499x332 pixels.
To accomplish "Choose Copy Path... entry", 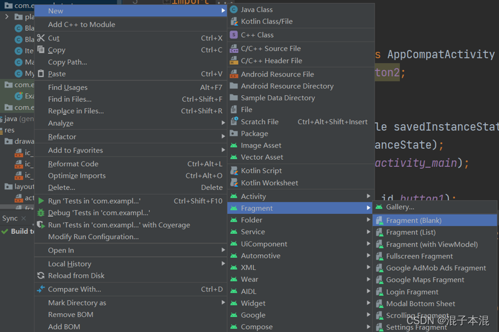I will pyautogui.click(x=130, y=62).
